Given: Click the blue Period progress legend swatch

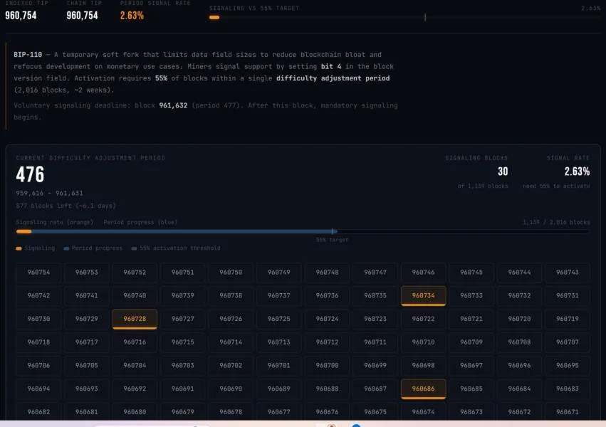Looking at the screenshot, I should click(66, 248).
